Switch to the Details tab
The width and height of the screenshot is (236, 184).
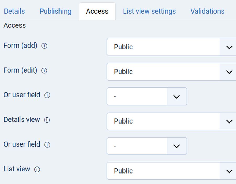point(14,12)
